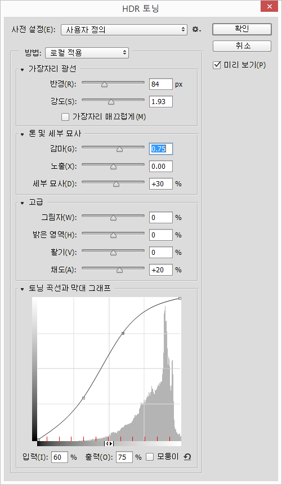Toggle the 미리 보기(P) checkbox
Screen dimensions: 282x485
point(216,65)
